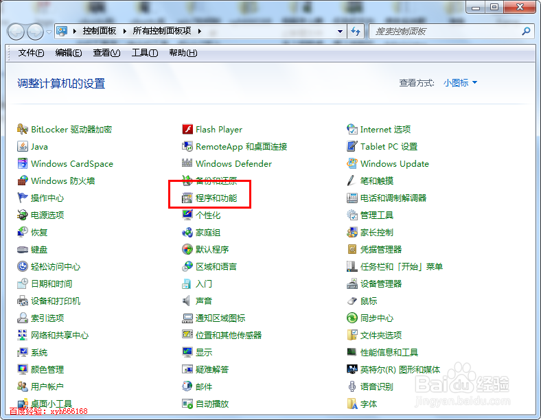Open 通知区域图标 link

click(220, 318)
